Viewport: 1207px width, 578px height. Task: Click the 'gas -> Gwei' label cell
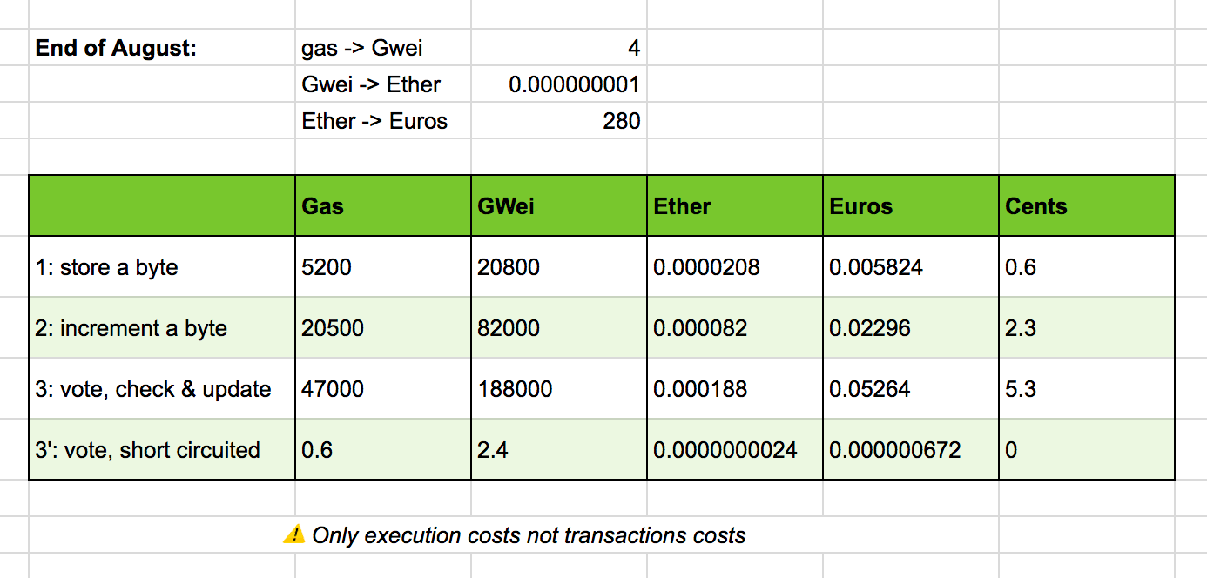[x=362, y=48]
